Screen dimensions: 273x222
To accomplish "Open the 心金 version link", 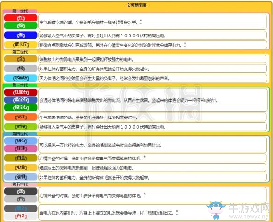I will coord(21,167).
